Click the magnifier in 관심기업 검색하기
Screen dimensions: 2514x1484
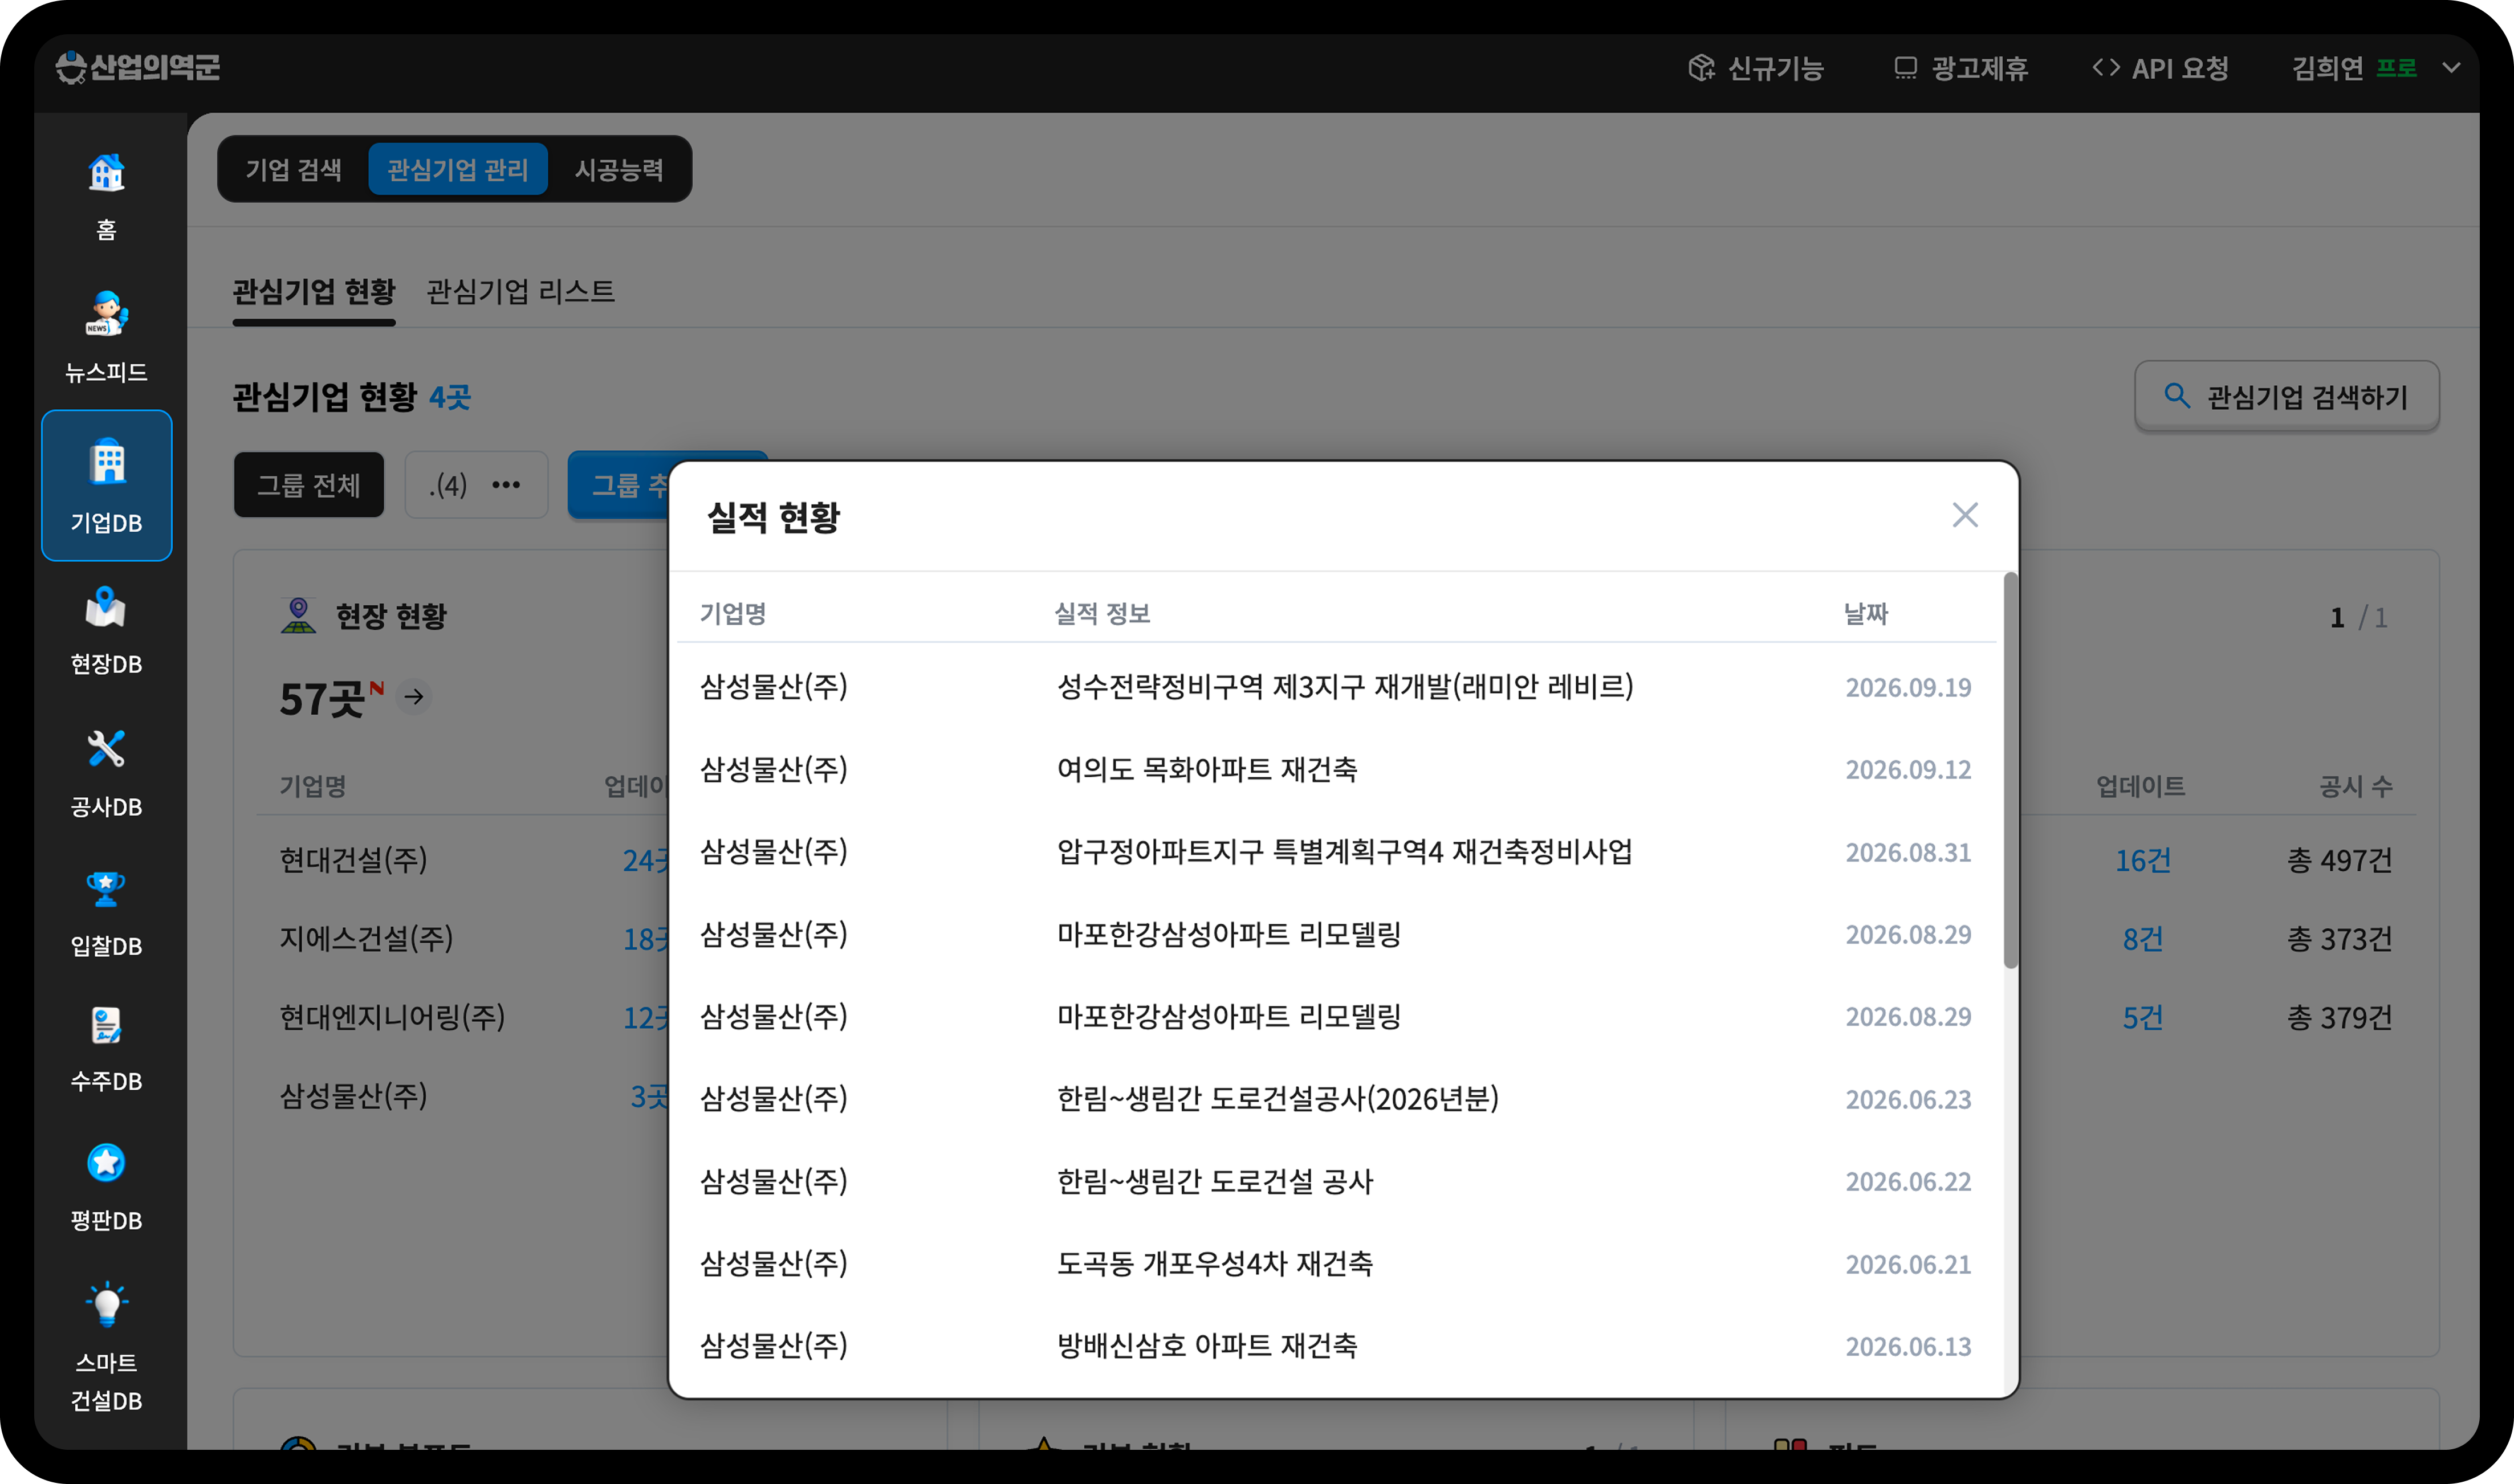click(2176, 396)
